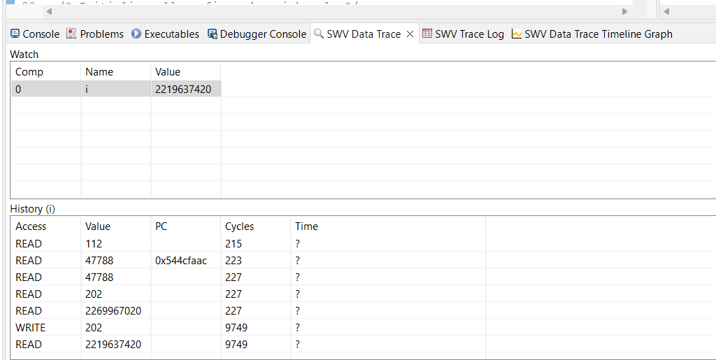Open the Console view icon
The image size is (716, 360).
coord(15,34)
